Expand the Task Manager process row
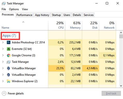This screenshot has height=99, width=123. (x=3, y=62)
